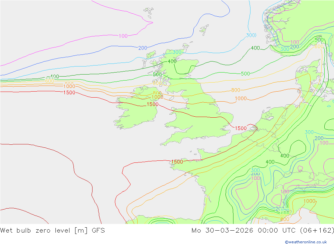The height and width of the screenshot is (245, 334).
Task: Select the cyan '300' label over southern Norway
Action: (285, 49)
